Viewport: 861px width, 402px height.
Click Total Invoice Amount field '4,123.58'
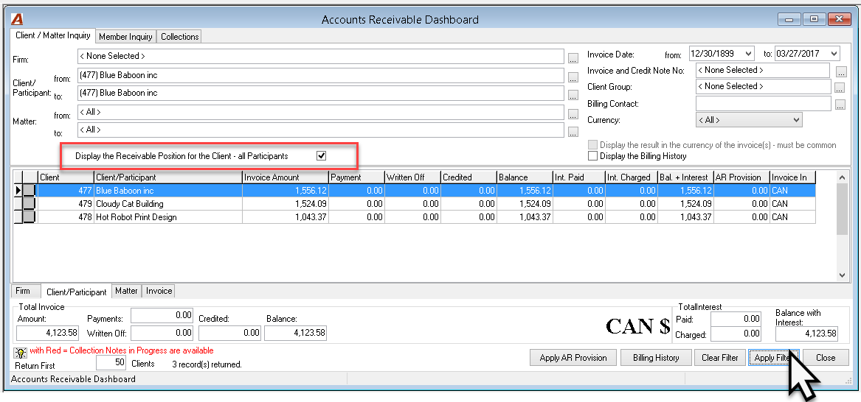pos(48,333)
